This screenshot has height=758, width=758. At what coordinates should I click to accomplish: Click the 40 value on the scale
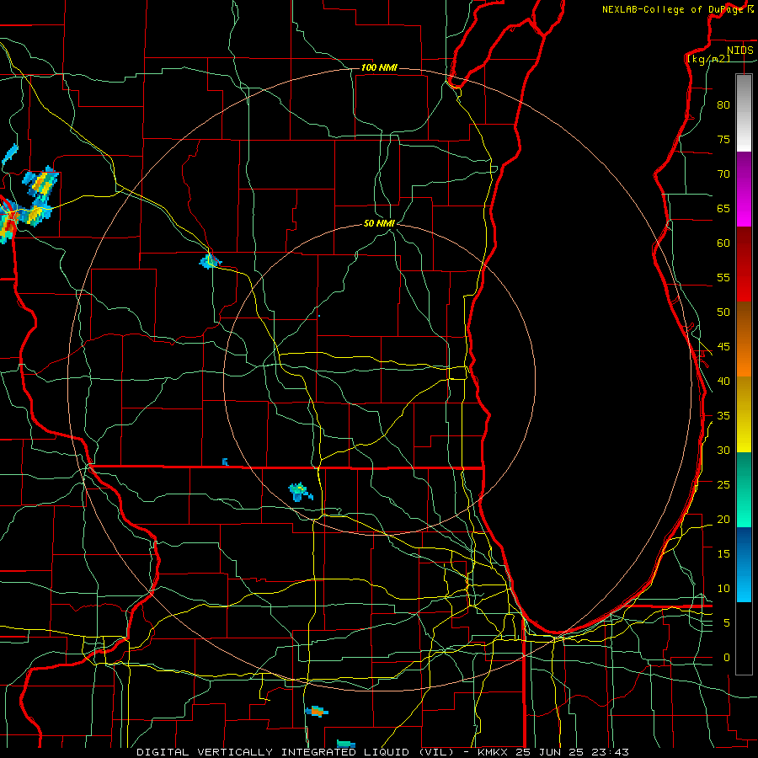tap(723, 381)
